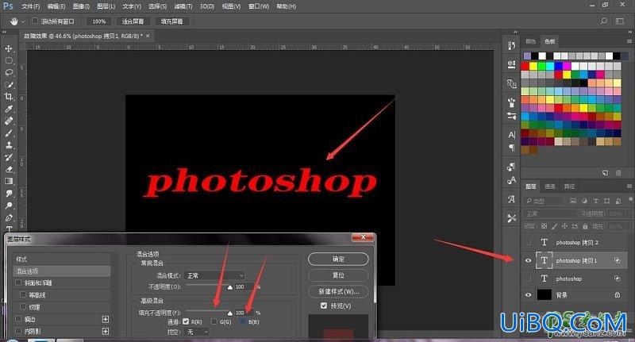Uncheck the R channel checkbox
Screen dimensions: 635x342
pos(186,321)
